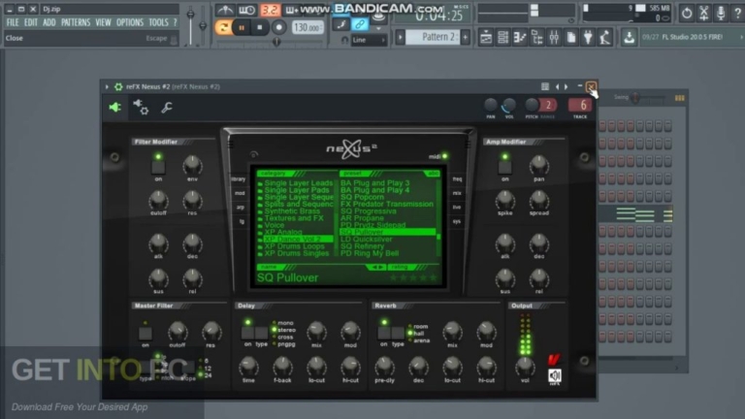Click the Pause playback button
This screenshot has width=745, height=419.
242,27
